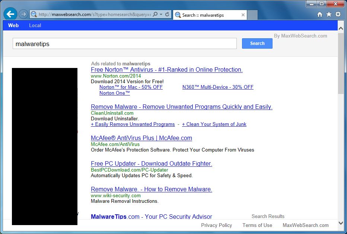Image resolution: width=347 pixels, height=234 pixels.
Task: Click '+ Easily Remove Unwanted Programs' link
Action: point(133,124)
